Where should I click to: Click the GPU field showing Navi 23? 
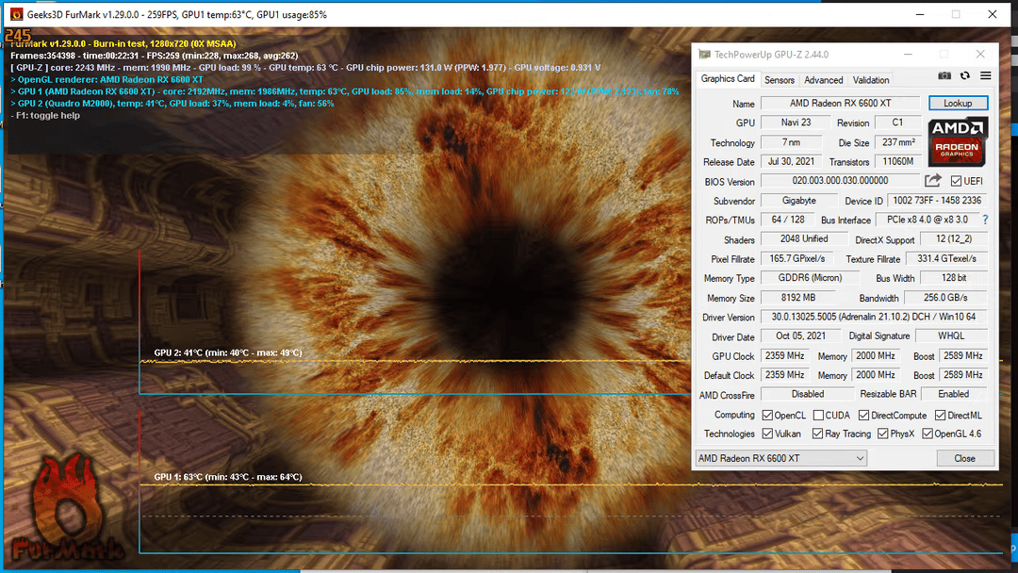click(796, 122)
